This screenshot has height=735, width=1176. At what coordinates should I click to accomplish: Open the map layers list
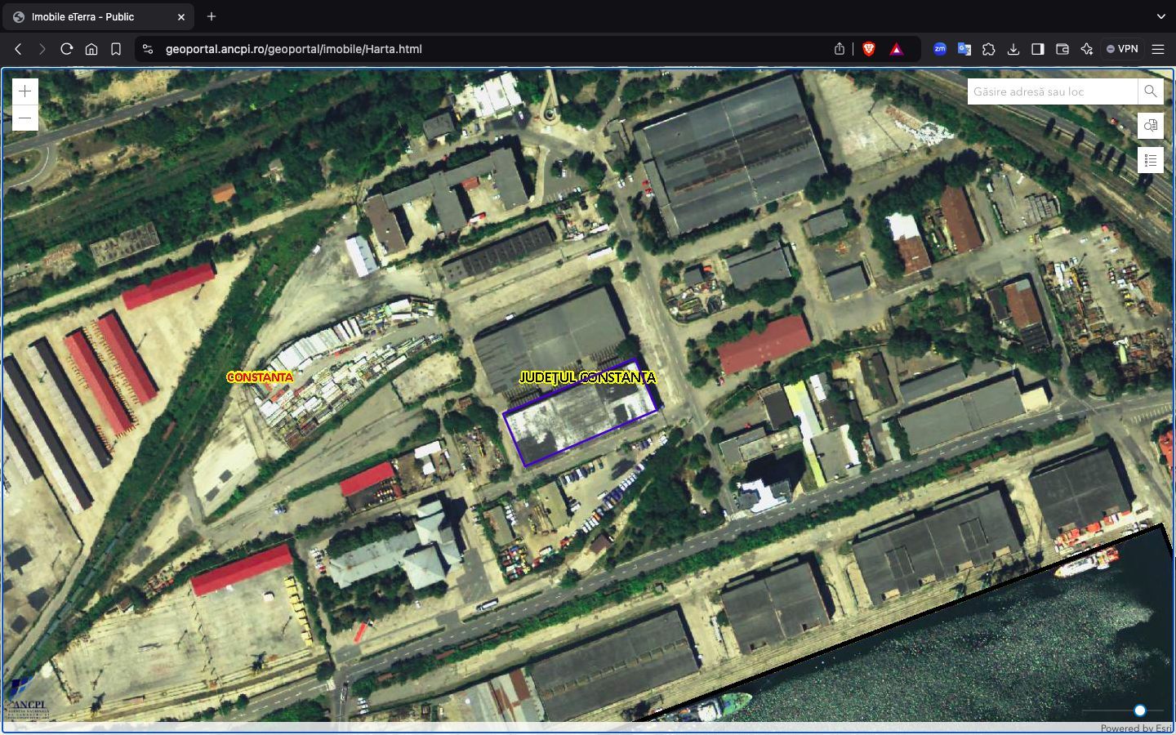(1150, 160)
